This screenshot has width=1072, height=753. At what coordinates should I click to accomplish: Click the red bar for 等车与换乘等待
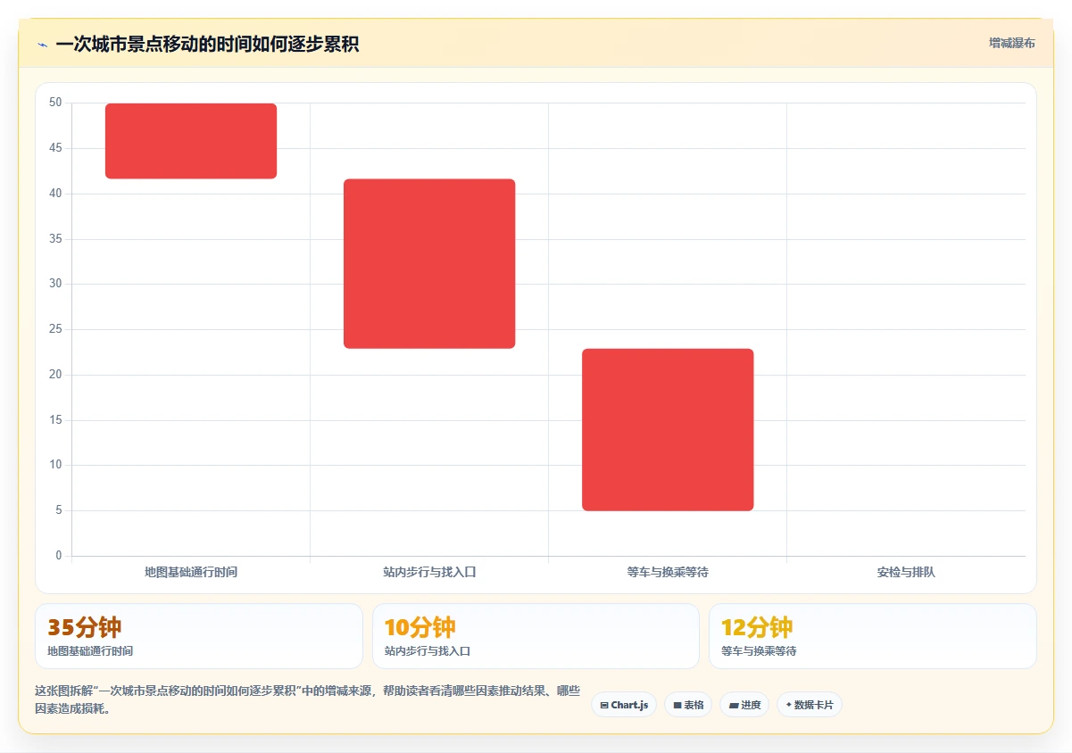pos(668,429)
